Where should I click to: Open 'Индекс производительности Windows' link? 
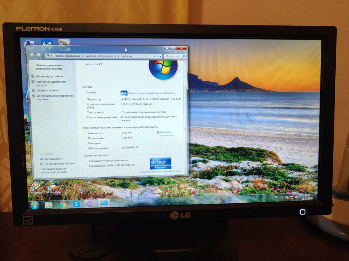coord(151,93)
